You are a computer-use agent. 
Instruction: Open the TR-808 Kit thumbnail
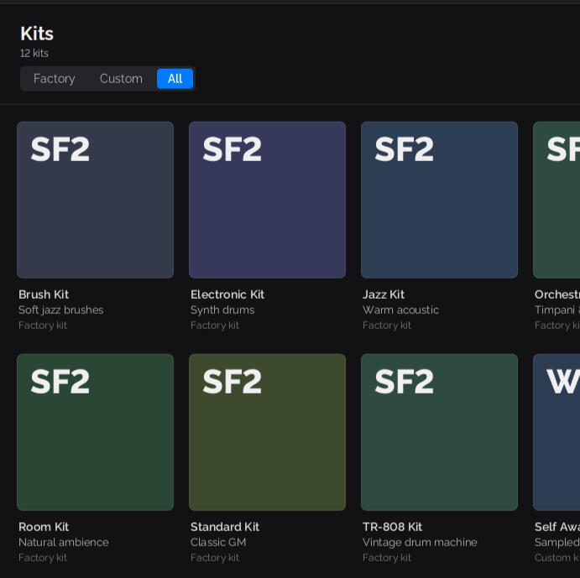(x=439, y=432)
